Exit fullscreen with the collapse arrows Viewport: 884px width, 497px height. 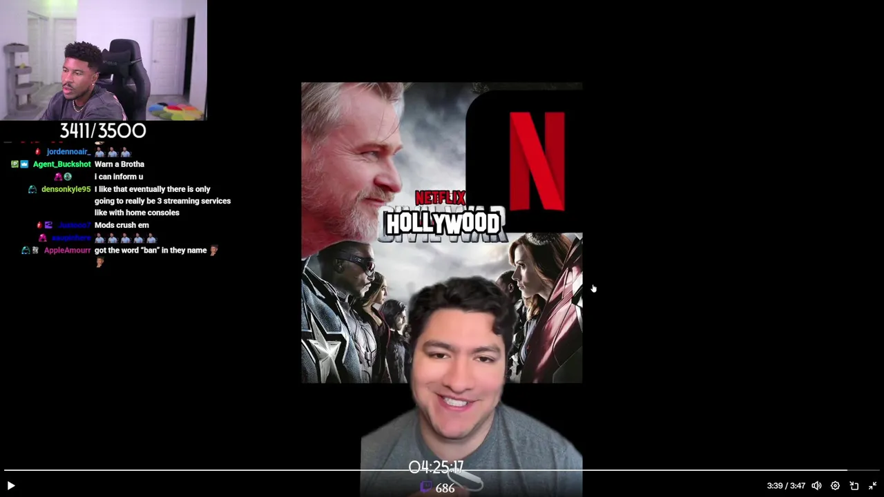click(872, 486)
